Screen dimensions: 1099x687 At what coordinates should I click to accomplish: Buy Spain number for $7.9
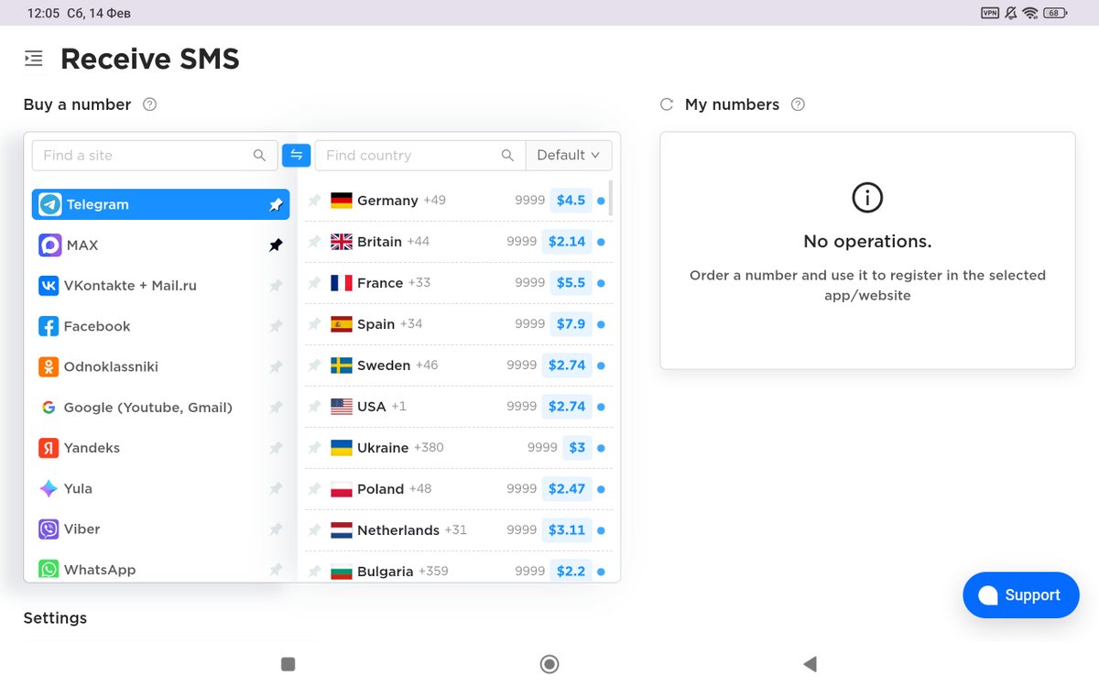tap(571, 324)
